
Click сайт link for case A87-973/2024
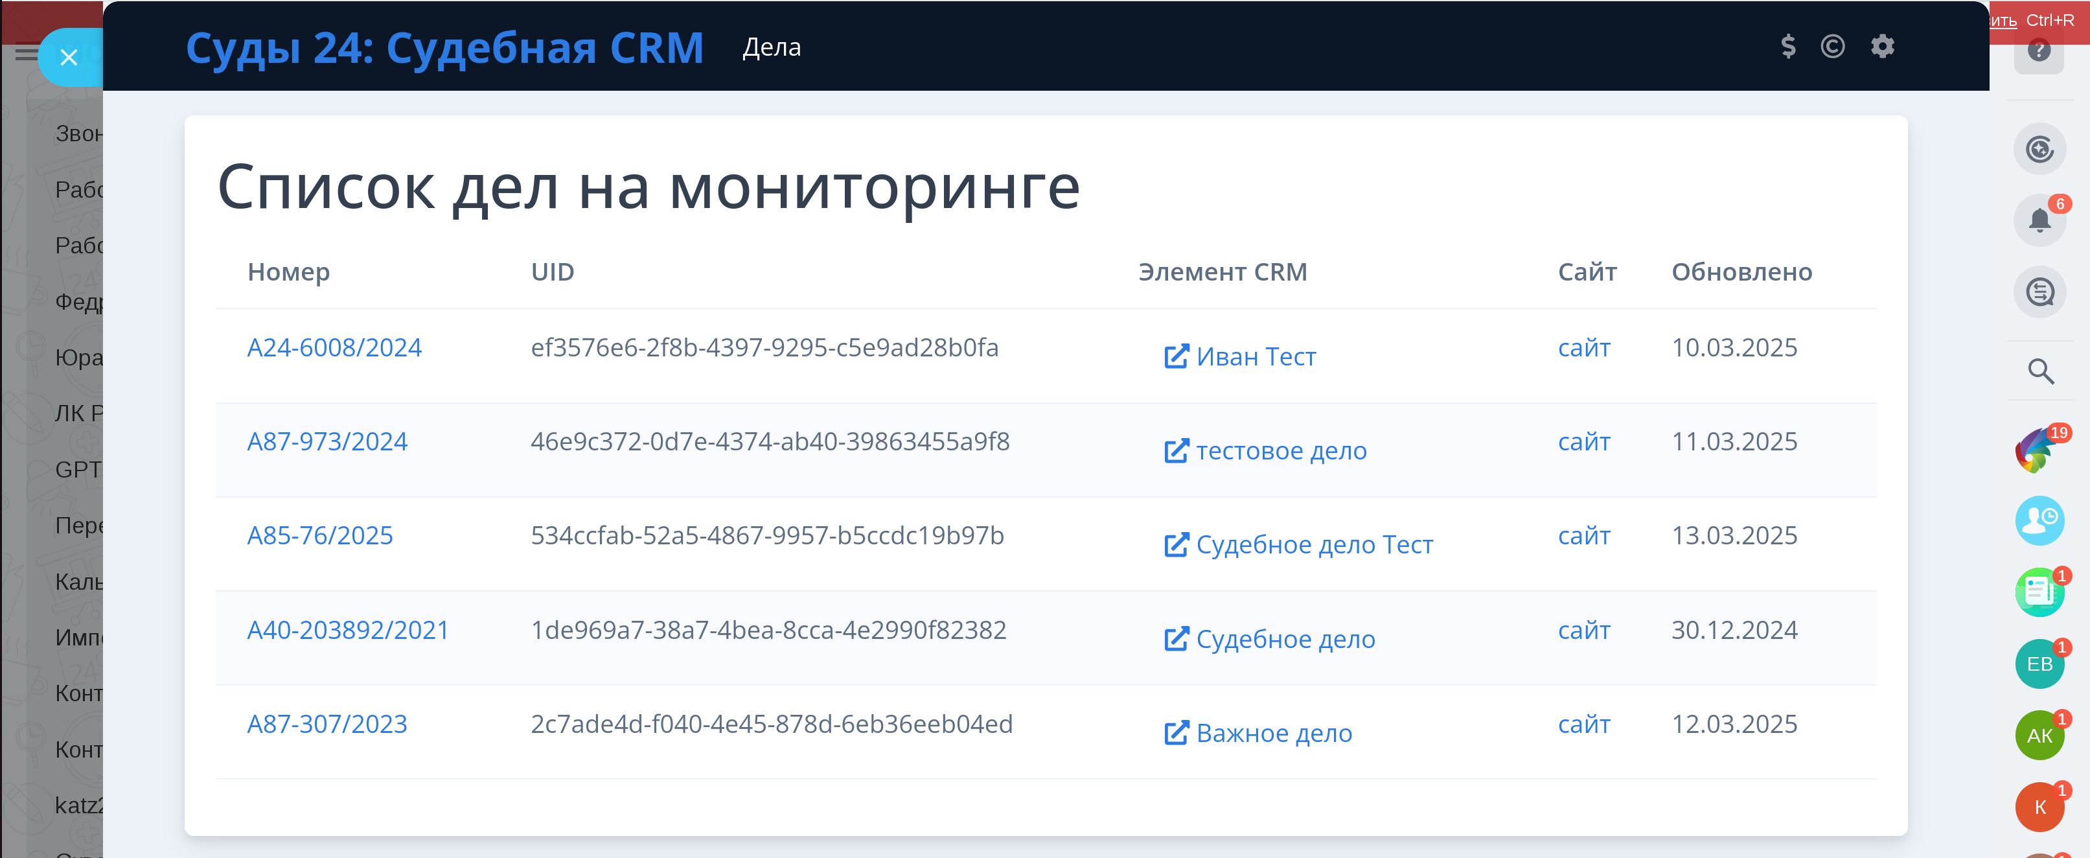(1583, 441)
